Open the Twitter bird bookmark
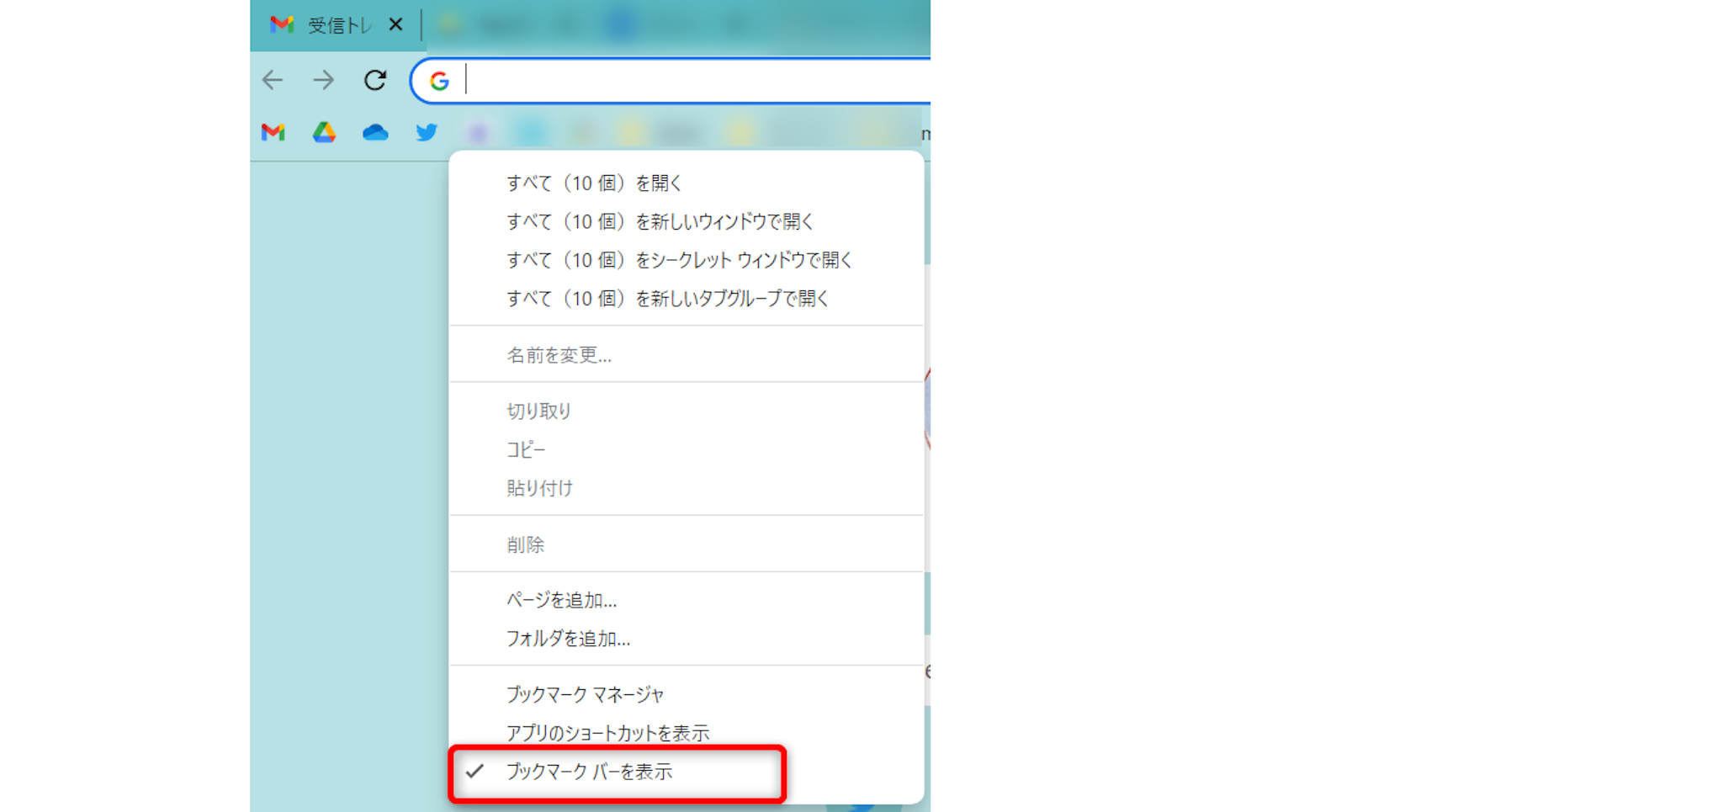 pos(427,133)
